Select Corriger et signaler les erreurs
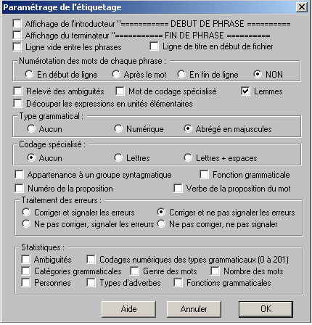Image resolution: width=312 pixels, height=325 pixels. click(26, 213)
